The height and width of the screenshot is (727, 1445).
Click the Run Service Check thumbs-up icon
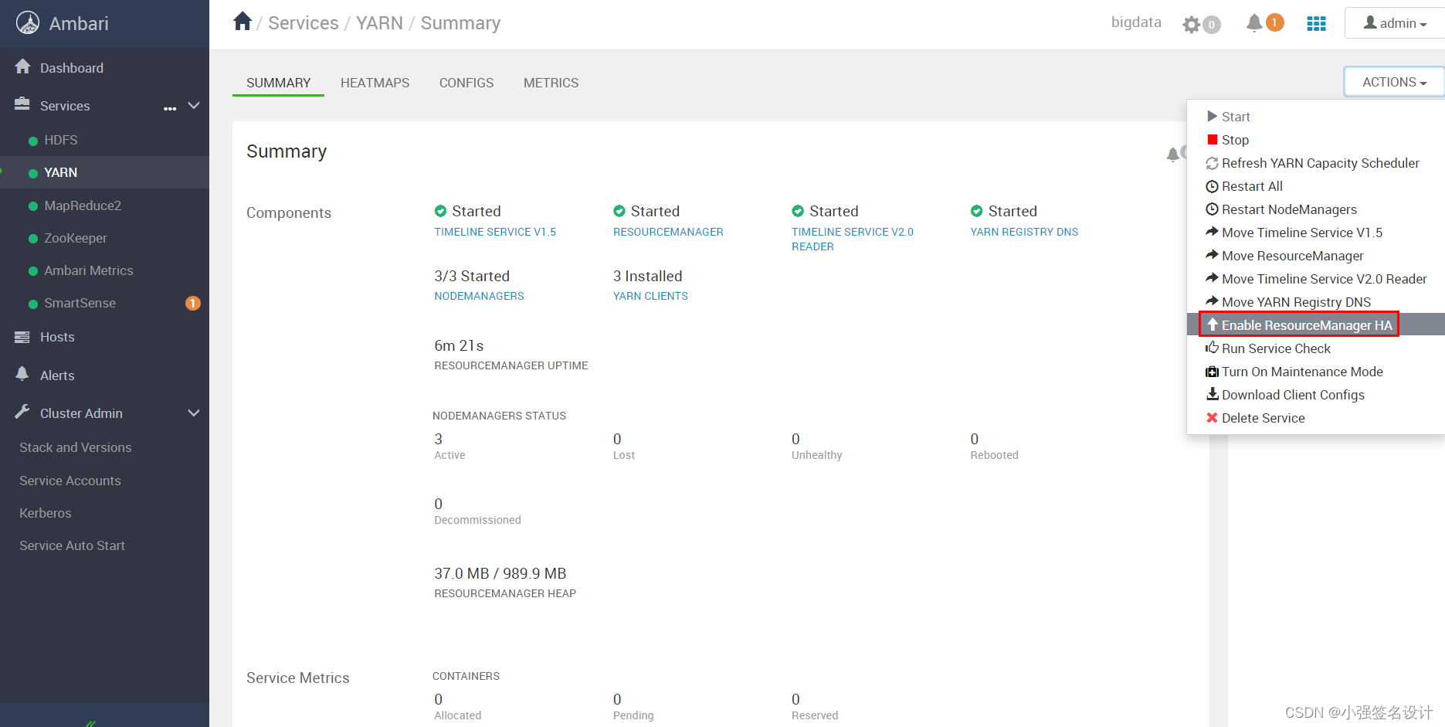[1213, 348]
